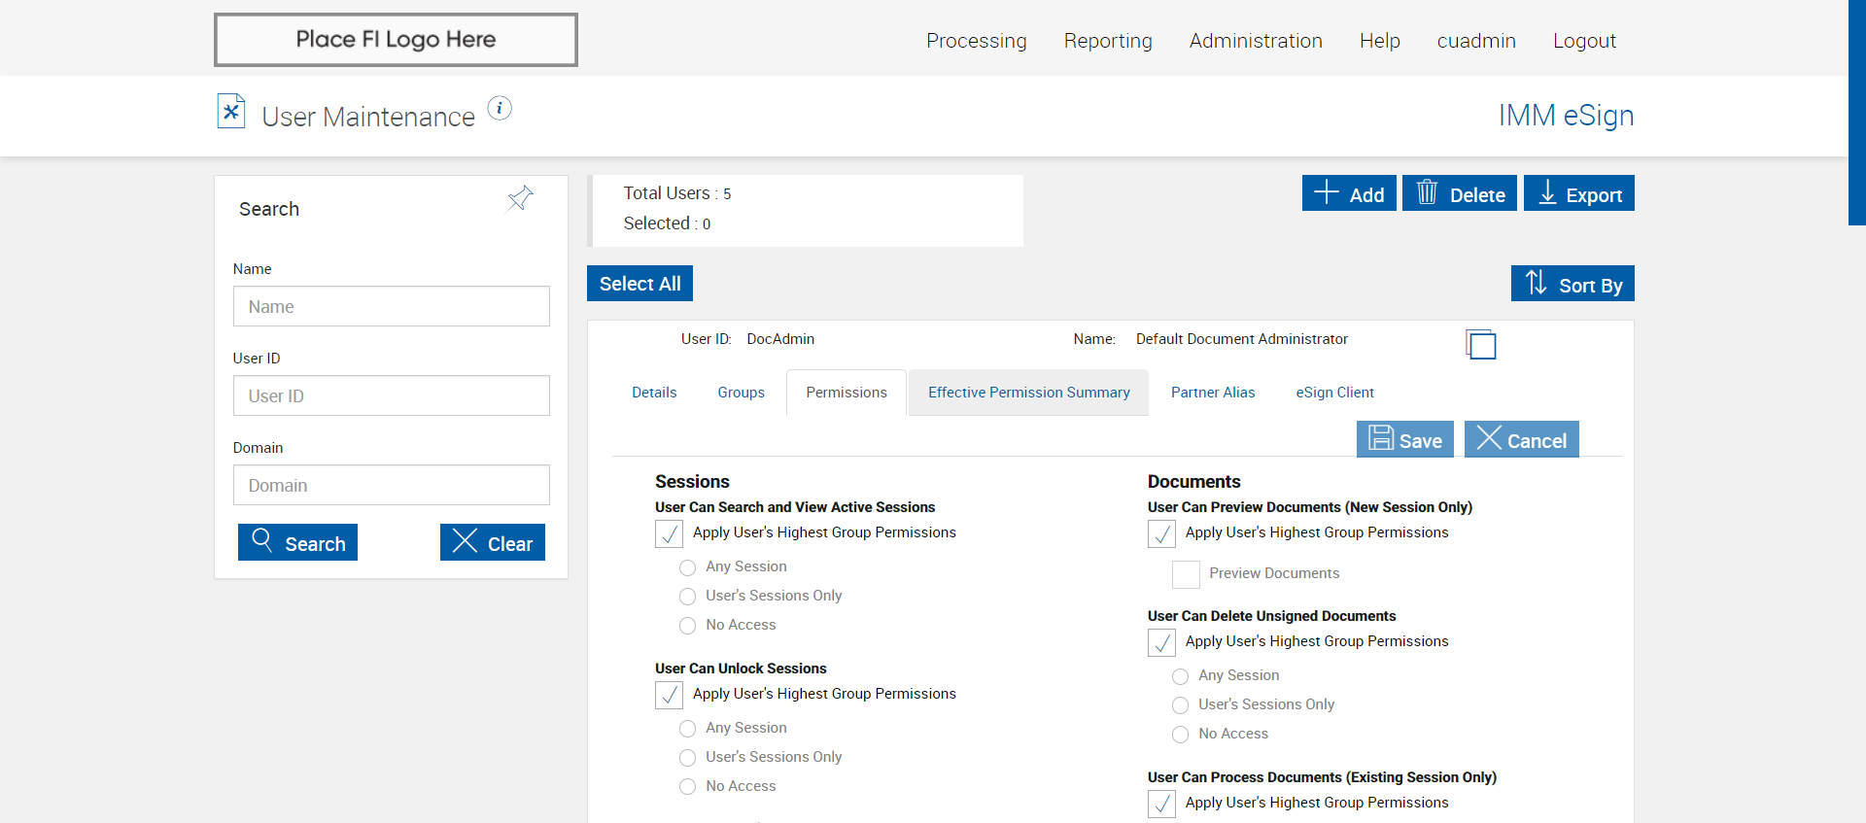Click the Logout link
The image size is (1866, 823).
[1583, 41]
